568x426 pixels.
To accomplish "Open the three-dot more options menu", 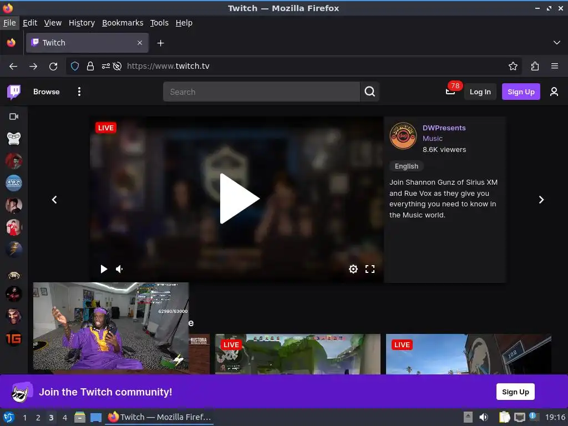I will click(x=79, y=92).
